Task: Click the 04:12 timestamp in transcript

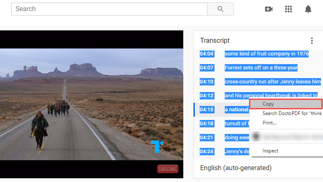Action: pos(207,96)
